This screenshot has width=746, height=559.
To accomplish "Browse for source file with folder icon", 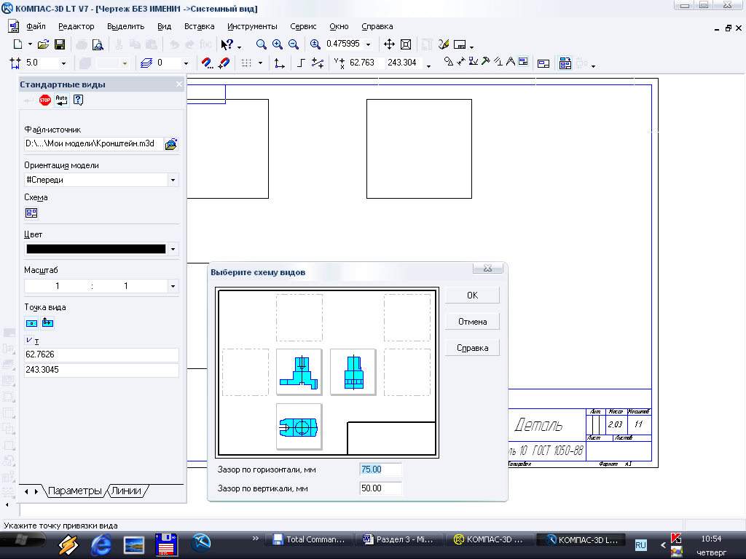I will coord(171,144).
